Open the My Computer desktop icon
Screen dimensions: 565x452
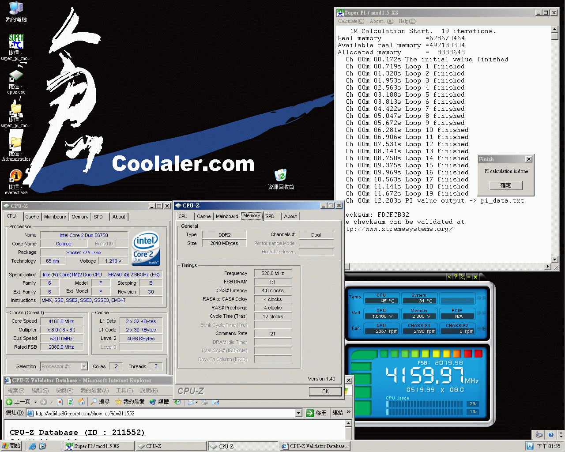click(16, 12)
